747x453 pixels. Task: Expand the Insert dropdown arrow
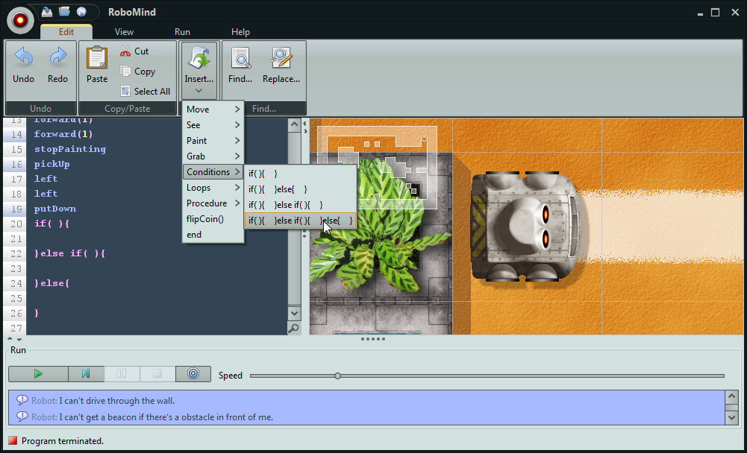[199, 91]
